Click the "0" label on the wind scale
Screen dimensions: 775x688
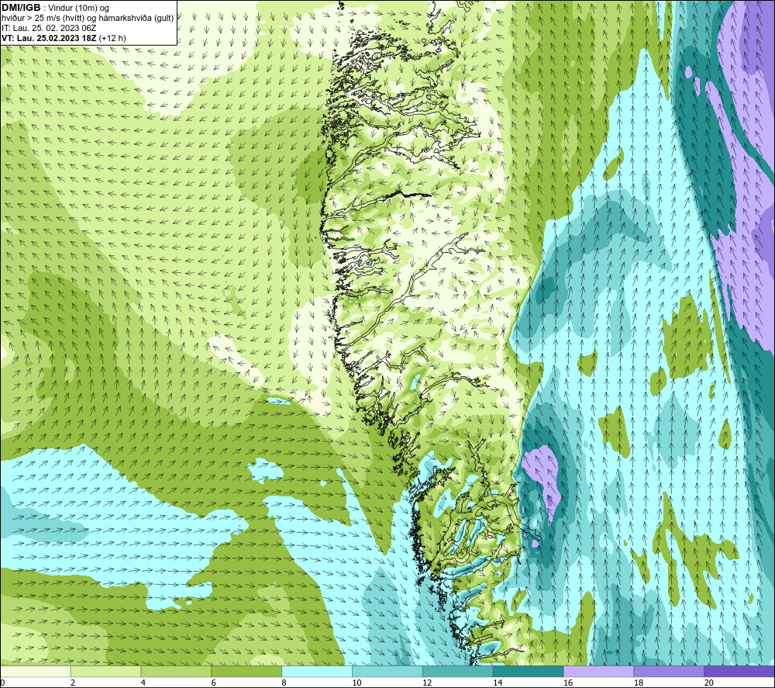click(x=2, y=683)
